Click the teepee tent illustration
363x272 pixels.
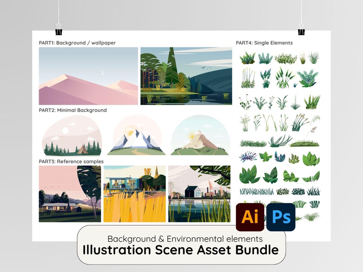coord(83,149)
